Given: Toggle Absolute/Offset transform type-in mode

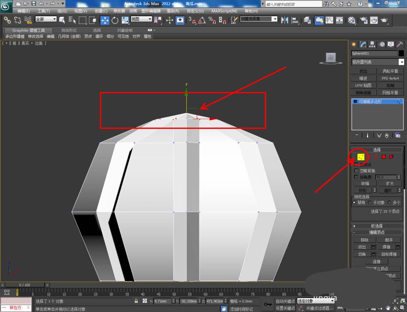Looking at the screenshot, I should (x=145, y=301).
